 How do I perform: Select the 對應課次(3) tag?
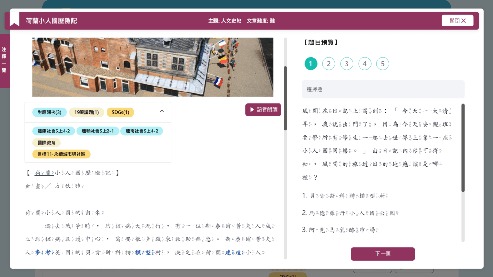[x=50, y=112]
